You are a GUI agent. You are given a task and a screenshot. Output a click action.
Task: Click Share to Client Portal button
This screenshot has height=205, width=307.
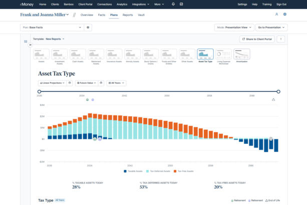257,39
